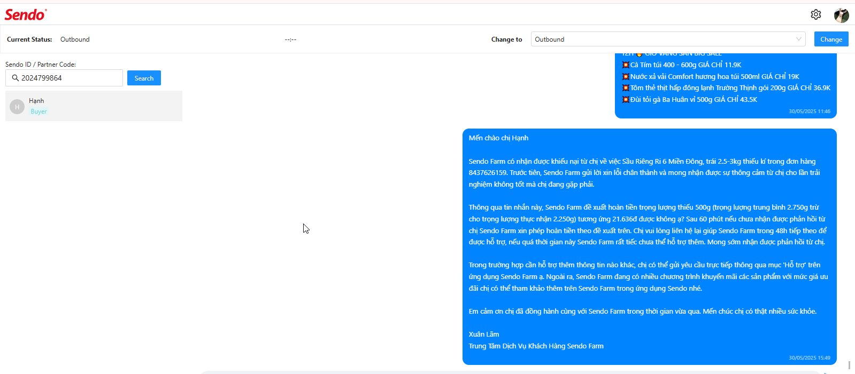Click the dropdown chevron arrow for Outbound
Viewport: 855px width, 374px height.
click(x=798, y=39)
